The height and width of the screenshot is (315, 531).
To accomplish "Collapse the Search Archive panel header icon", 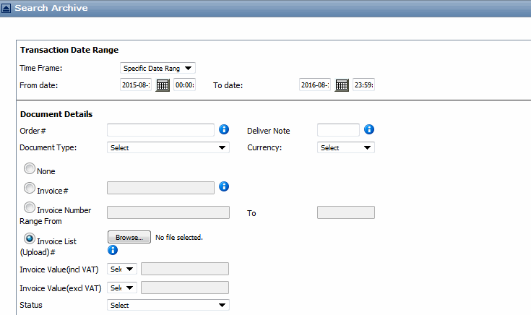I will 7,8.
